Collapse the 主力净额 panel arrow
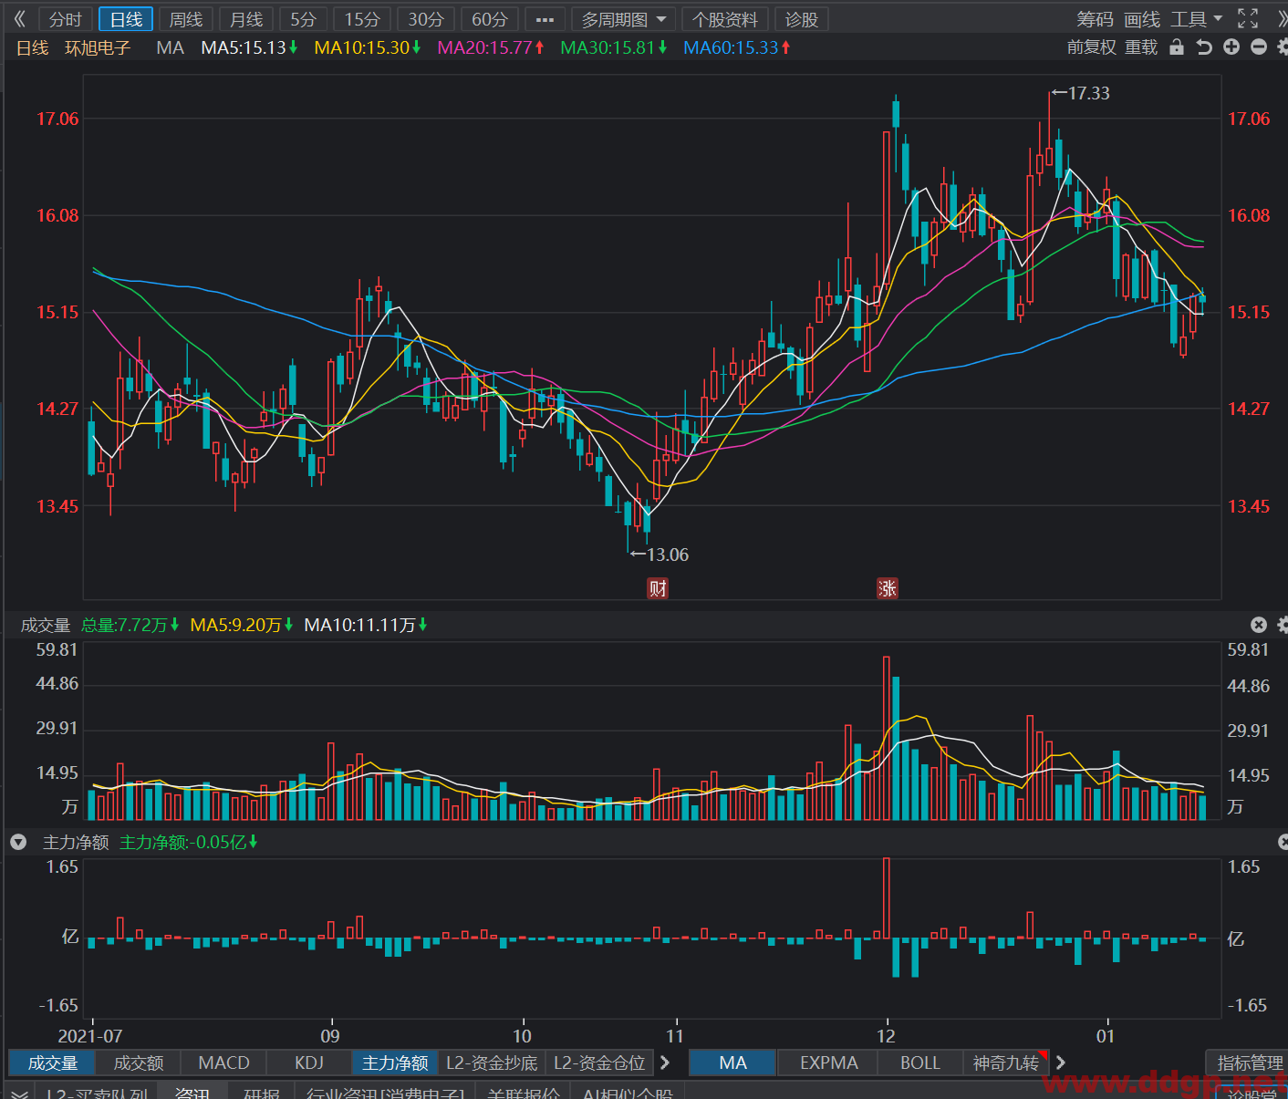Viewport: 1288px width, 1099px height. (x=18, y=842)
